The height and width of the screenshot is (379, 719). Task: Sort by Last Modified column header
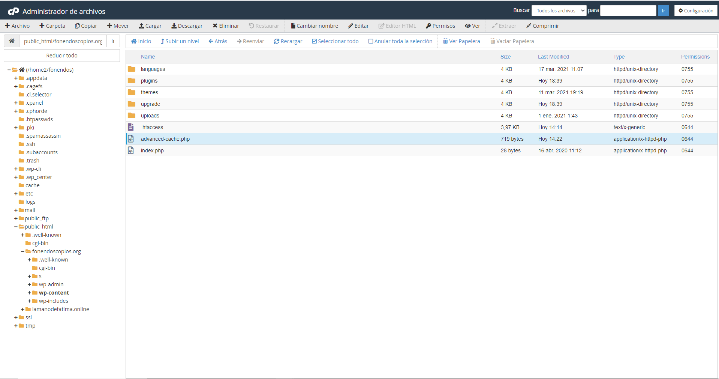tap(553, 57)
